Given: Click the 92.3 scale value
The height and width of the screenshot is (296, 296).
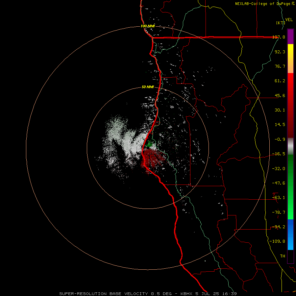Looking at the screenshot, I should tap(280, 52).
